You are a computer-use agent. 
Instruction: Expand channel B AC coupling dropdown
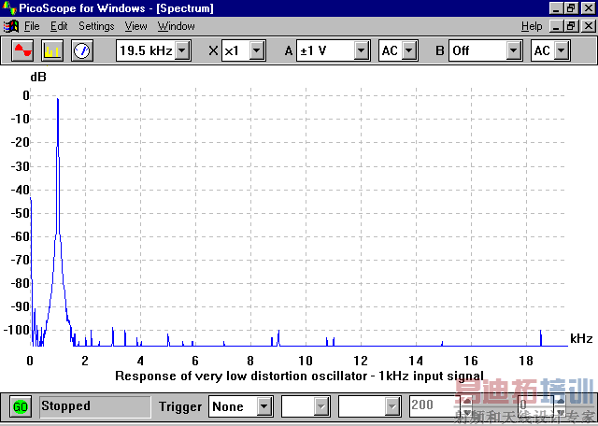[x=562, y=50]
